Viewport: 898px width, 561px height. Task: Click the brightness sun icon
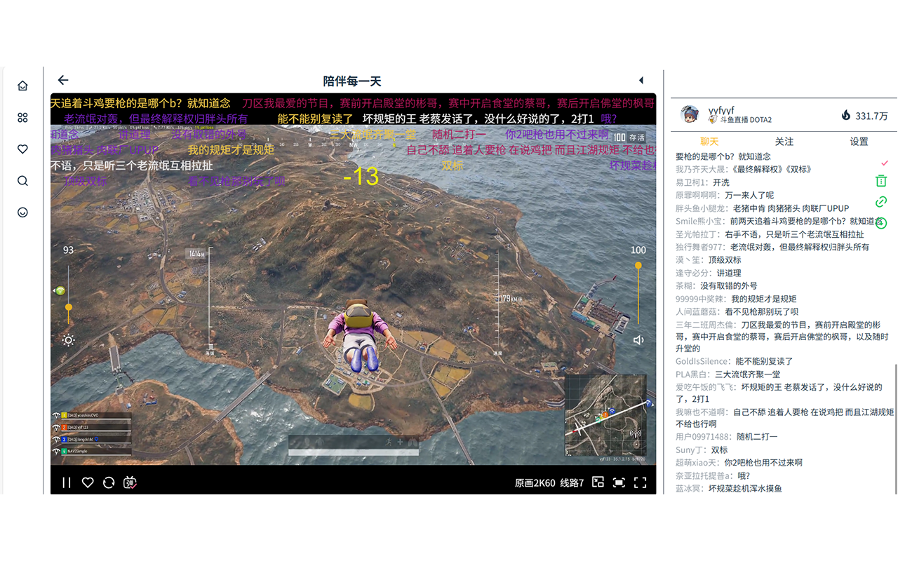68,341
